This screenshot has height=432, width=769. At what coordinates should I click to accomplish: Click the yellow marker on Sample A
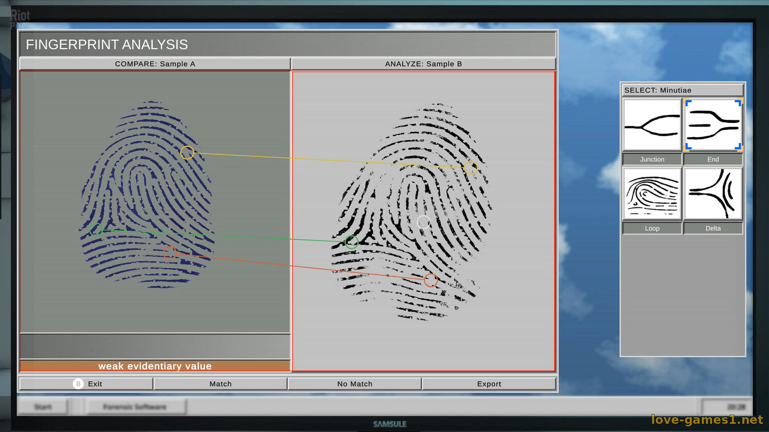187,153
